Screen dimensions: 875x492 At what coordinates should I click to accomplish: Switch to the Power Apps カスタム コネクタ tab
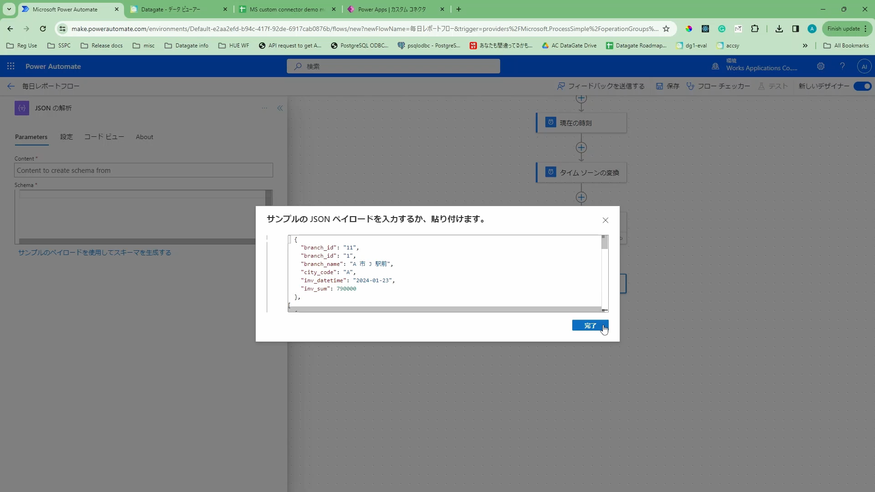coord(396,9)
